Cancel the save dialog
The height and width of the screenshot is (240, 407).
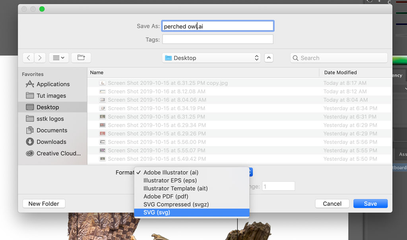click(332, 204)
